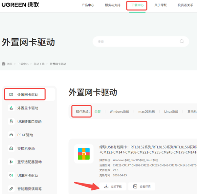Filter by Windows系统
The width and height of the screenshot is (197, 194).
pyautogui.click(x=120, y=111)
